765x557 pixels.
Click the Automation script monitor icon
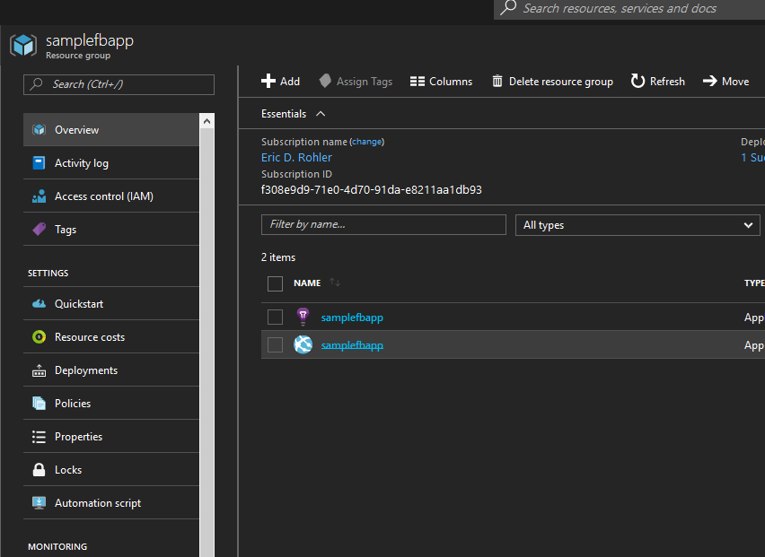click(39, 503)
